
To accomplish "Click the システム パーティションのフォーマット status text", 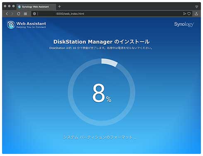I will [100, 137].
